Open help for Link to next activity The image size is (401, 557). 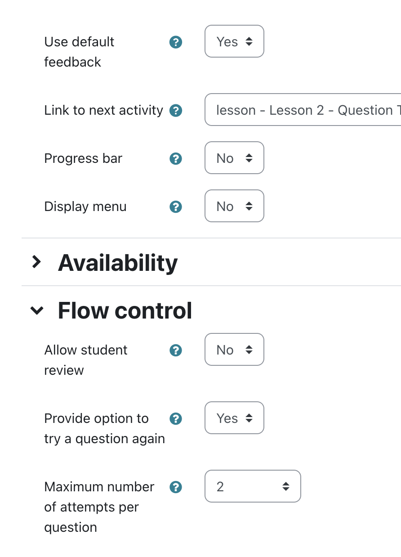pyautogui.click(x=176, y=110)
